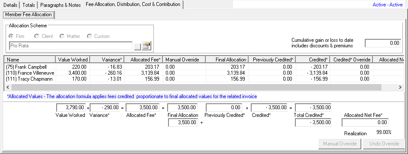Image resolution: width=408 pixels, height=154 pixels.
Task: Click left arrow of horizontal scrollbar
Action: [x=7, y=87]
